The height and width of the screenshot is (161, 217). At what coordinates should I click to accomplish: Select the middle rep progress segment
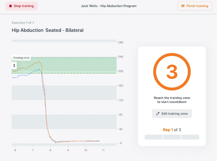tap(172, 137)
